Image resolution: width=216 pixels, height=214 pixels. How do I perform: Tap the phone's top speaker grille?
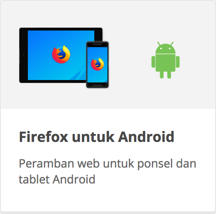[x=97, y=44]
